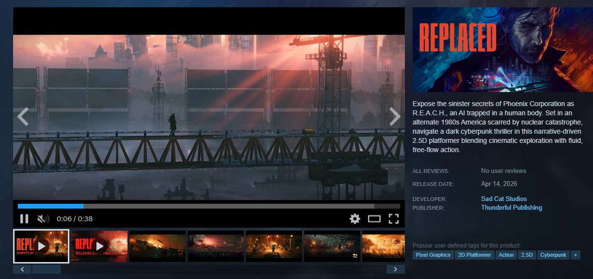Open the fourth screenshot thumbnail
The width and height of the screenshot is (593, 279).
(x=216, y=246)
